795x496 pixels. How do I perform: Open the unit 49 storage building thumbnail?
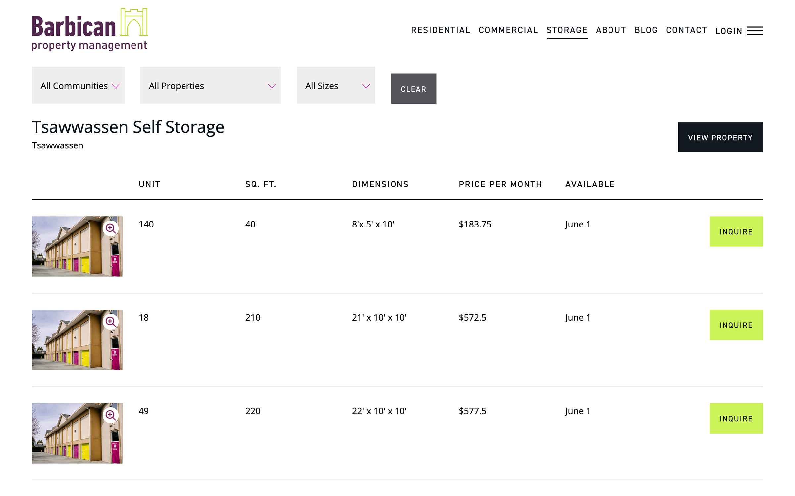coord(77,433)
